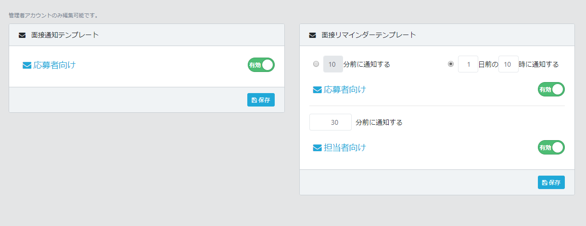The height and width of the screenshot is (226, 586).
Task: Click envelope icon beside 応募者向け in notification panel
Action: click(27, 65)
